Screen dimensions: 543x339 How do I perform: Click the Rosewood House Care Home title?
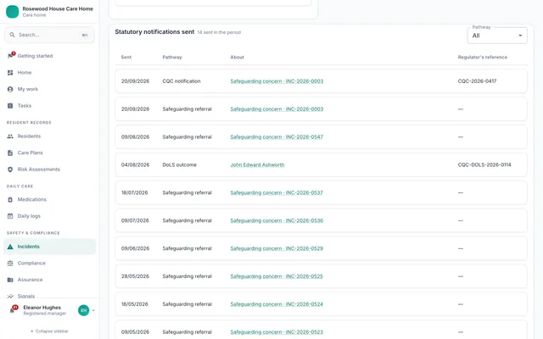coord(58,8)
